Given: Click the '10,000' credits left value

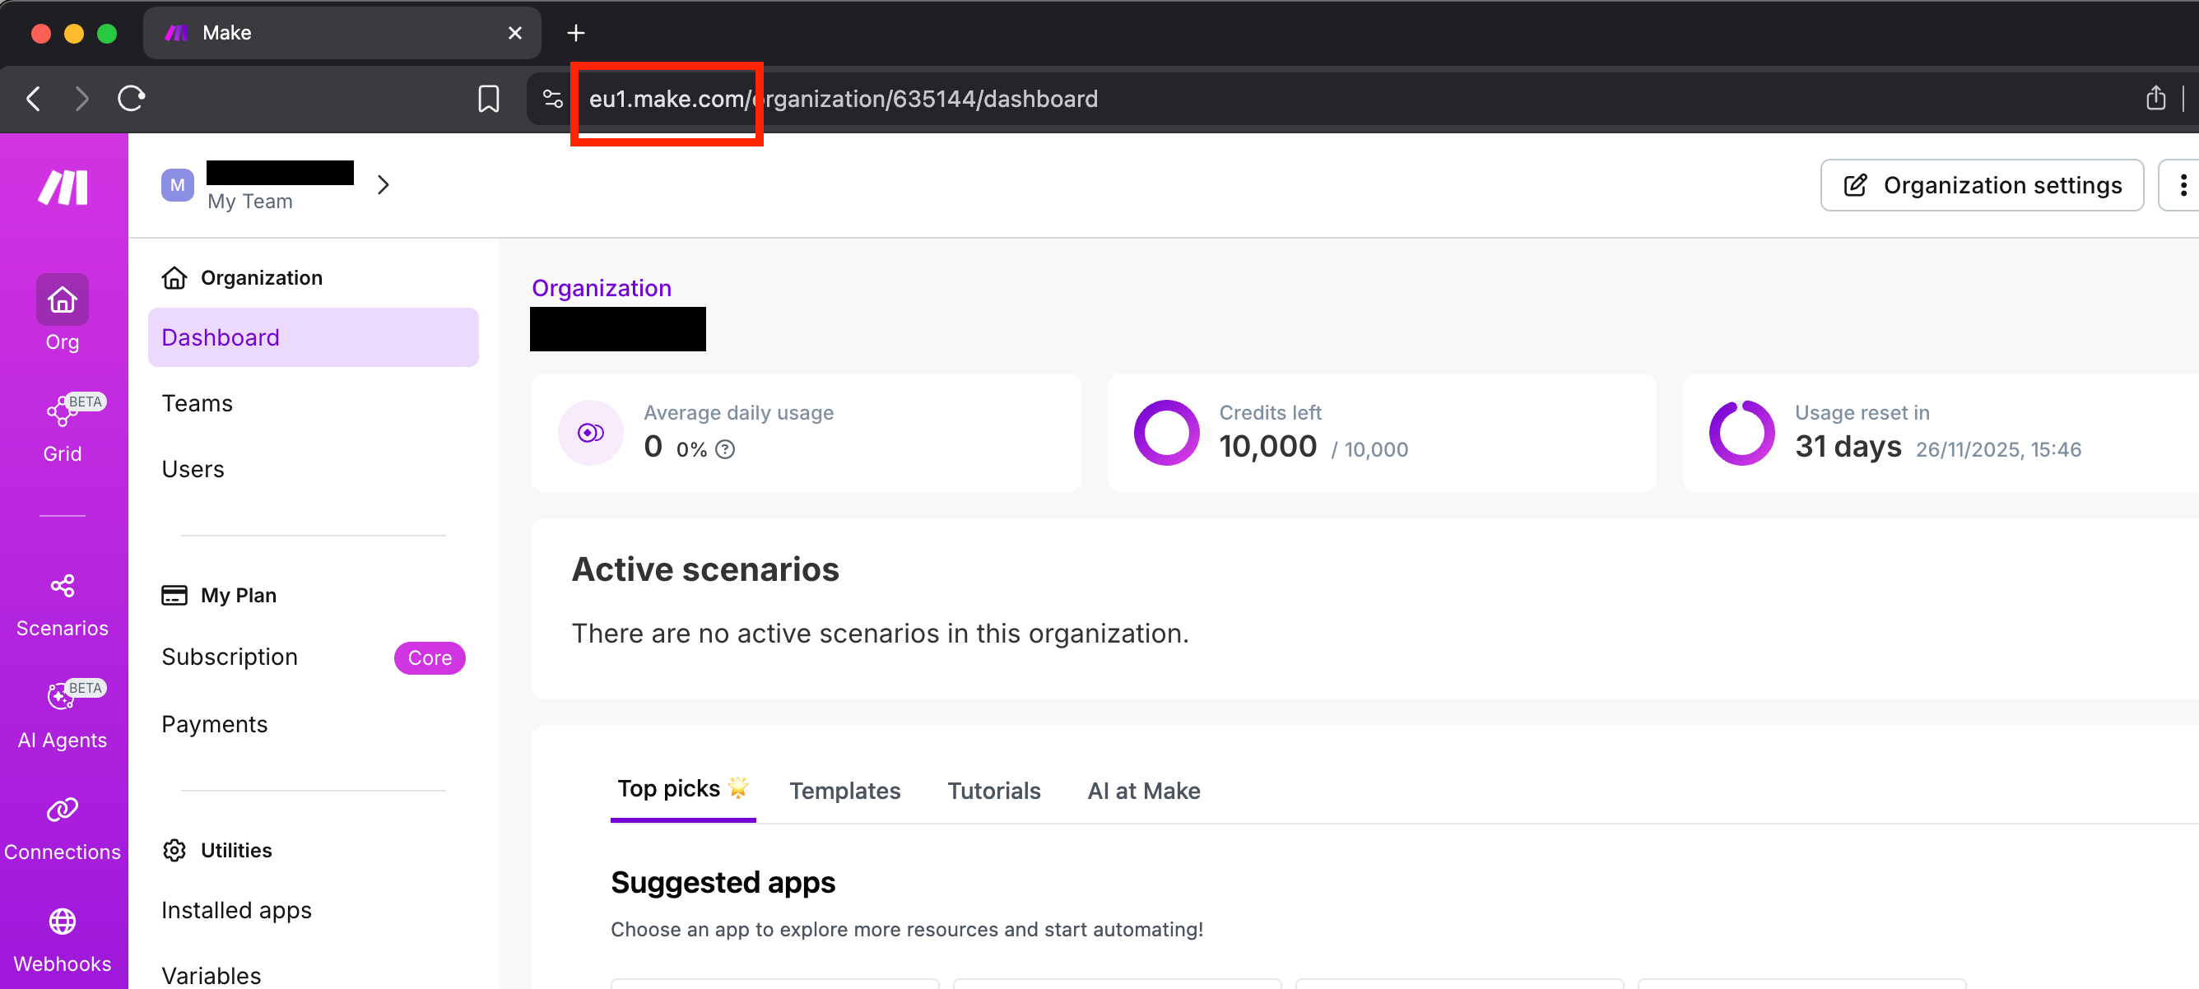Looking at the screenshot, I should (x=1267, y=446).
